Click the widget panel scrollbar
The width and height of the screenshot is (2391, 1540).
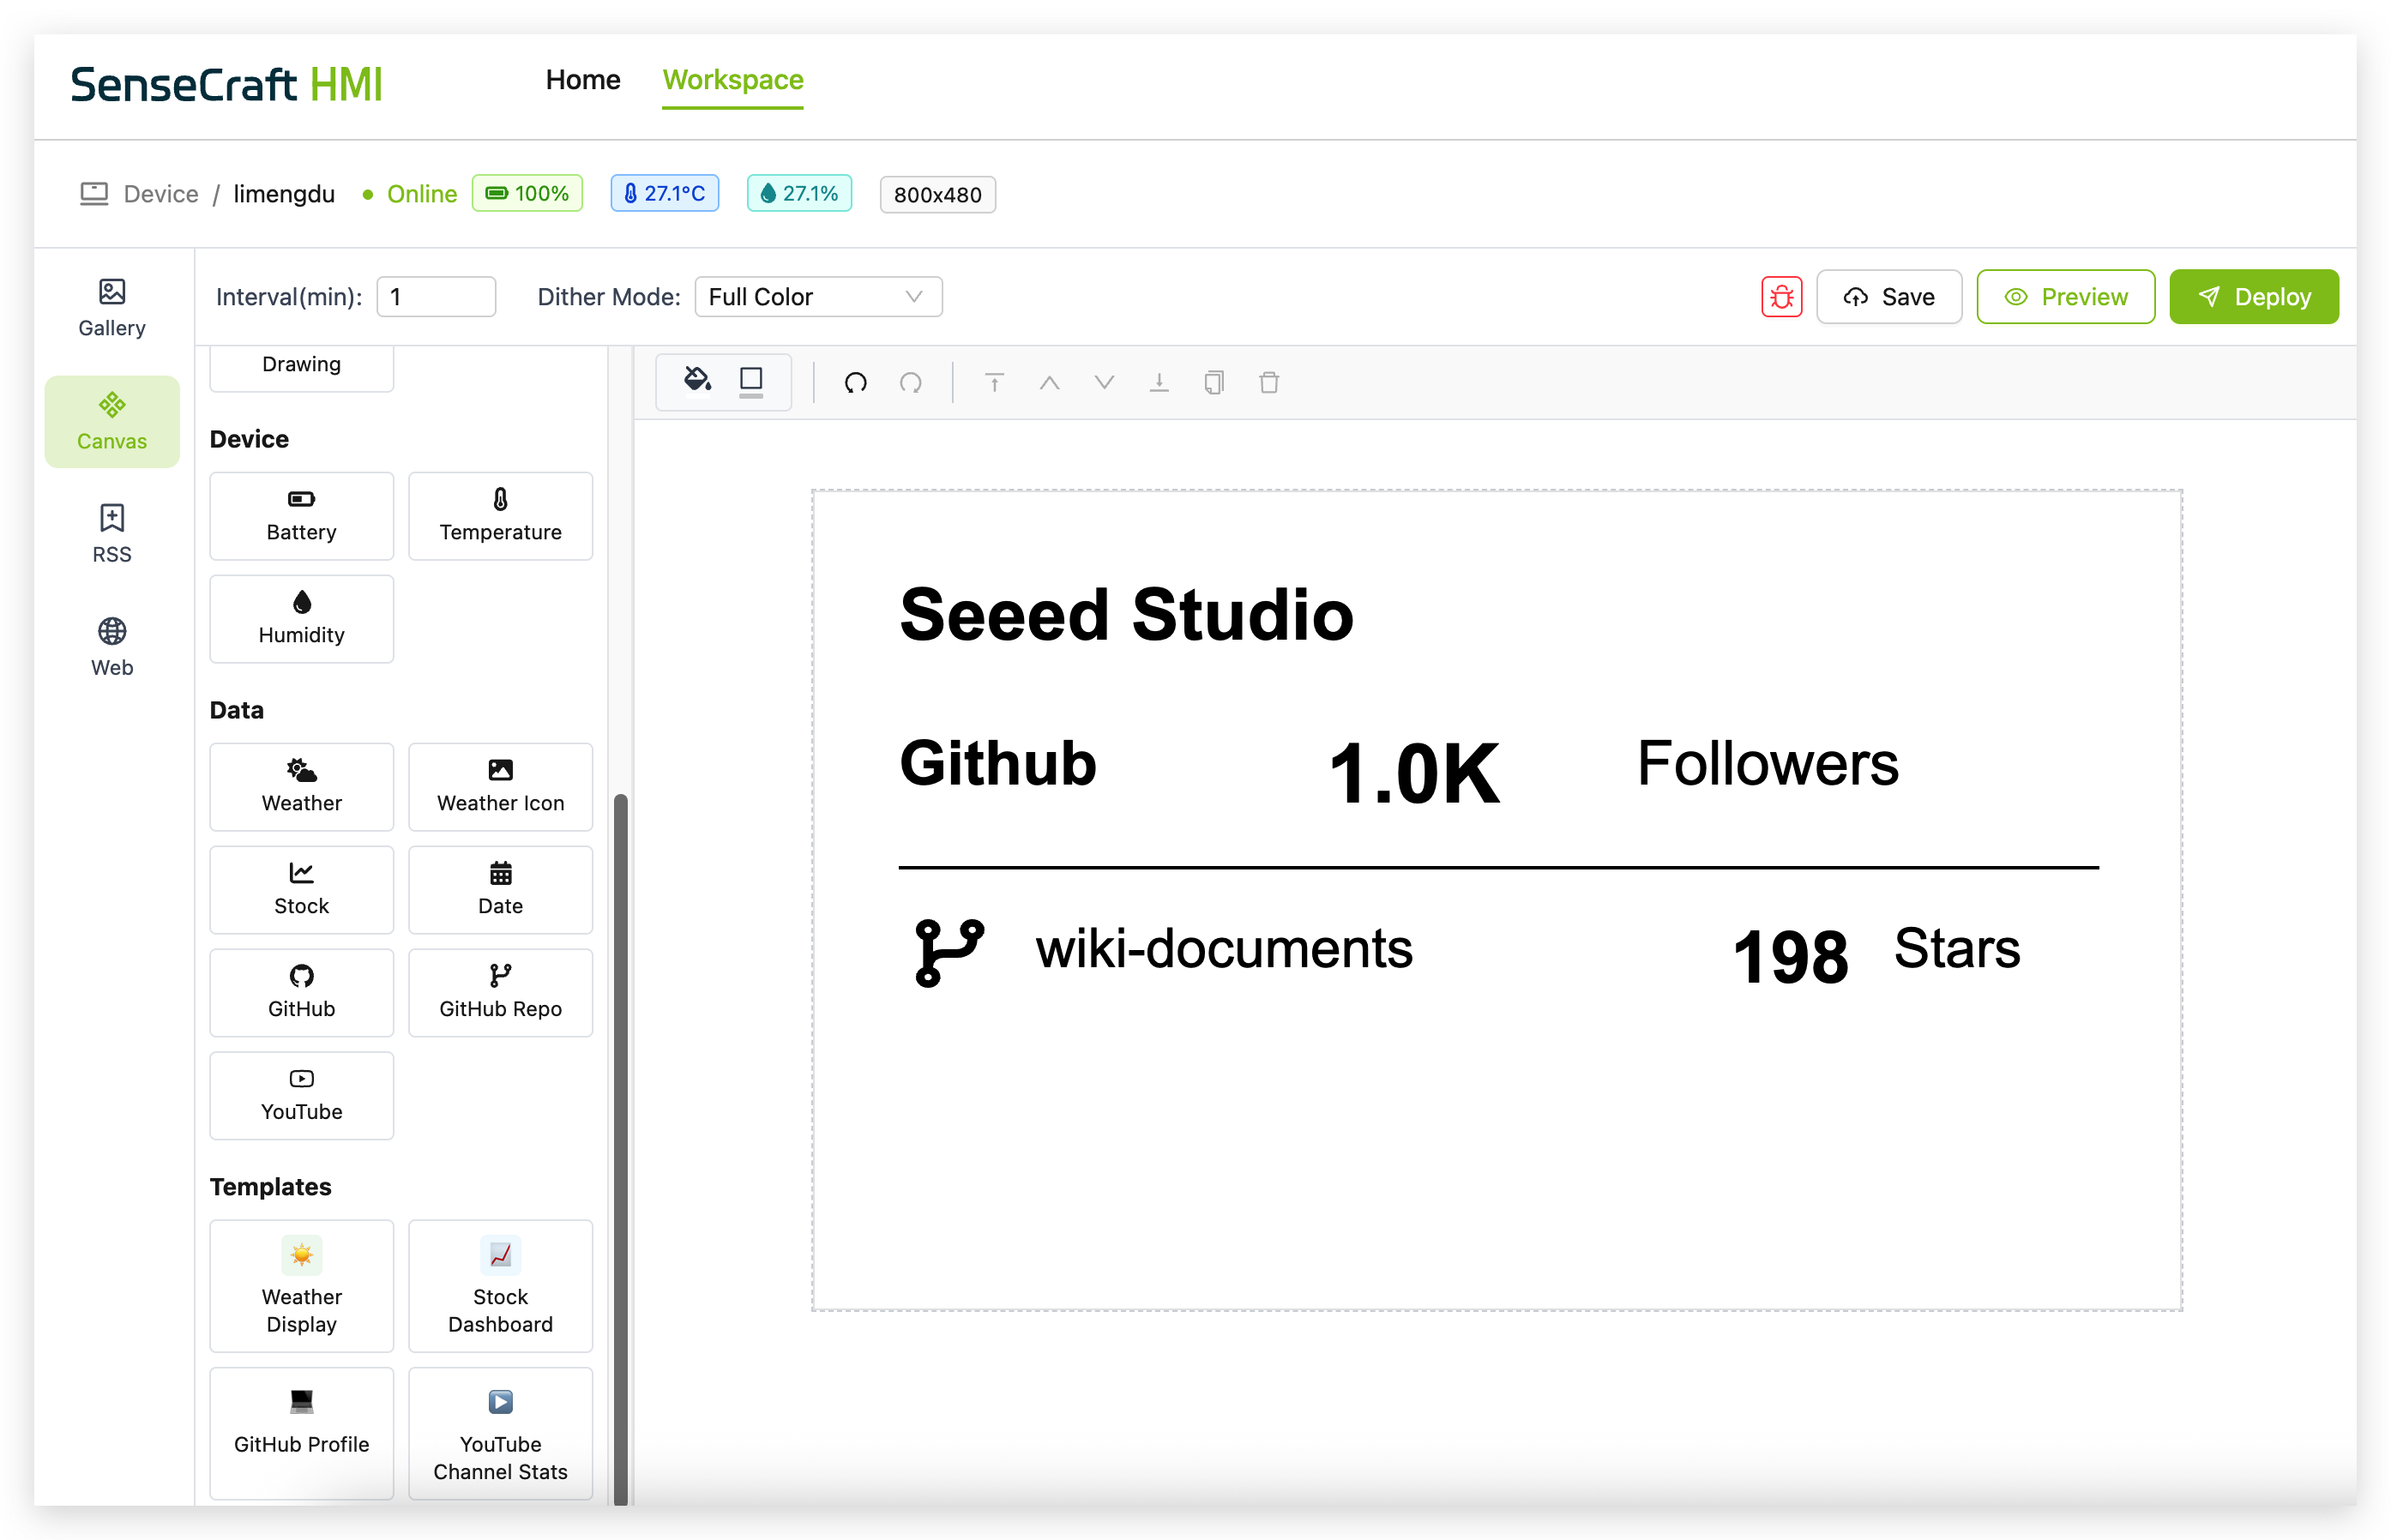point(620,1148)
